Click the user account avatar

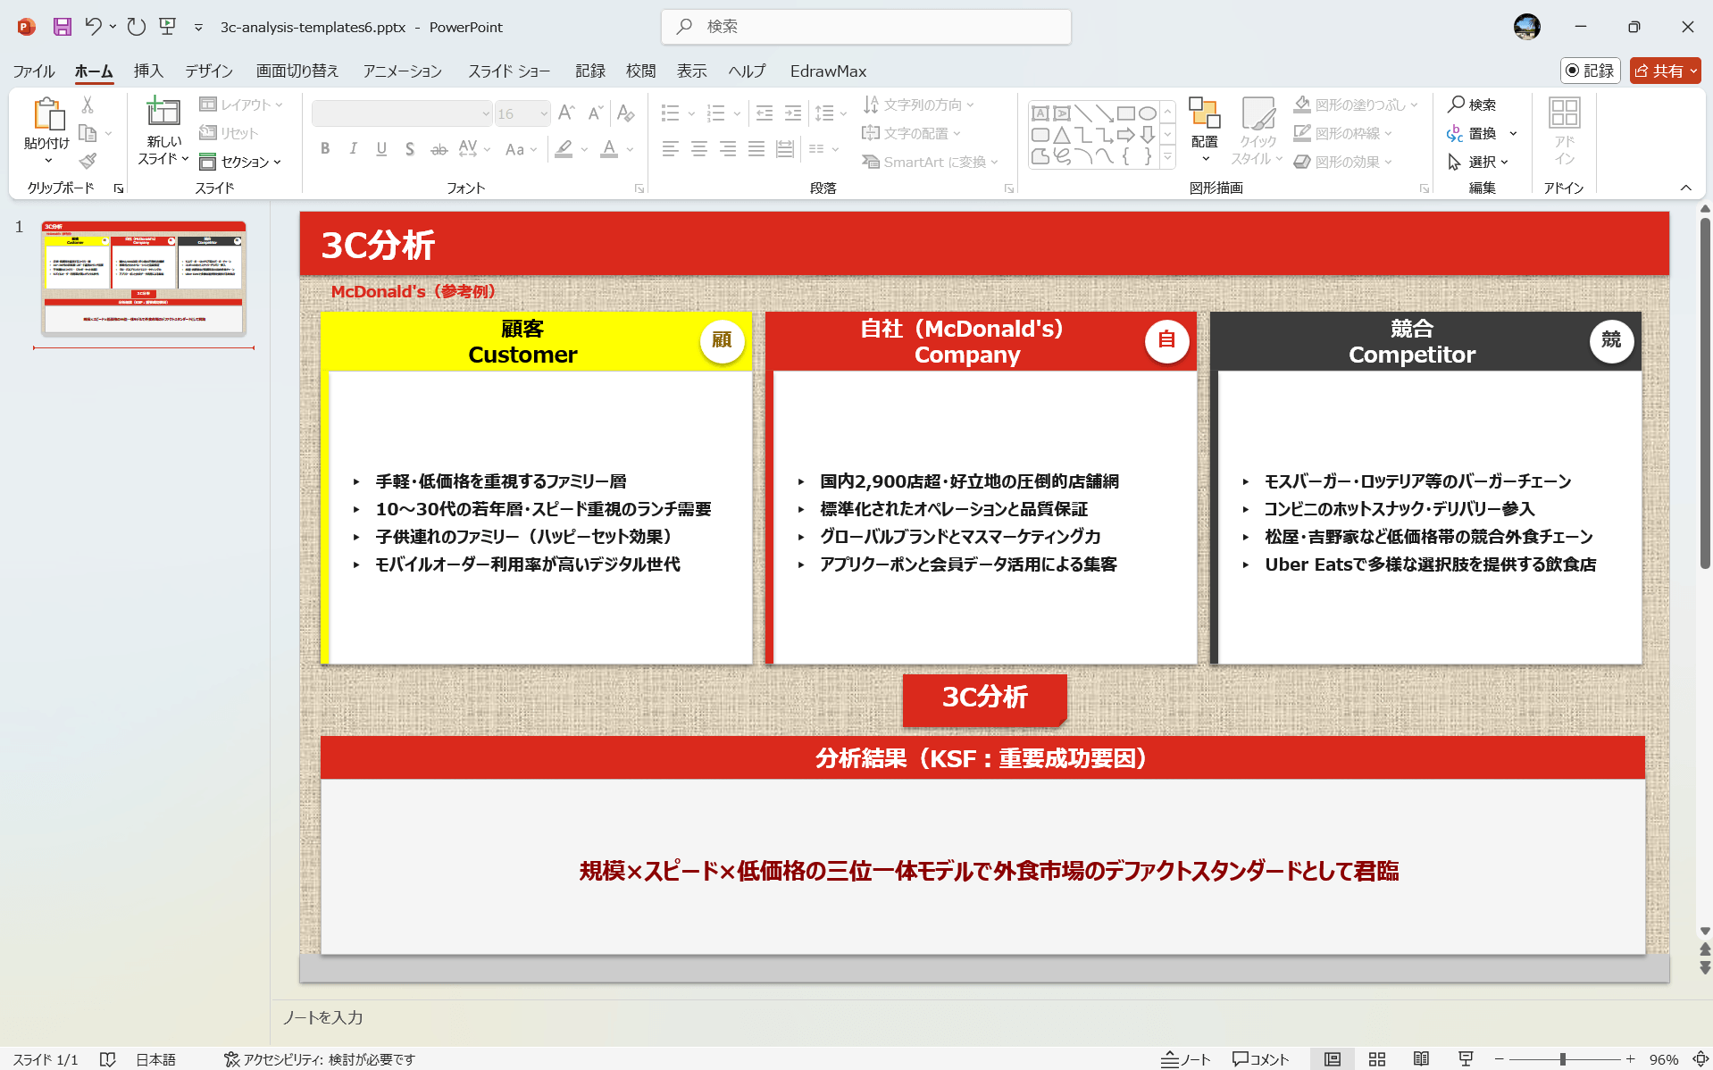[1527, 27]
